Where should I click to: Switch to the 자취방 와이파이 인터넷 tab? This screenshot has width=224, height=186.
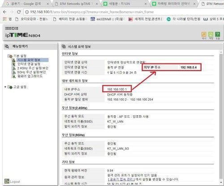tap(173, 4)
